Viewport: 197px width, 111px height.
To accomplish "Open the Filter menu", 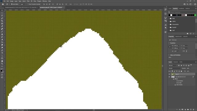I will click(28, 1).
